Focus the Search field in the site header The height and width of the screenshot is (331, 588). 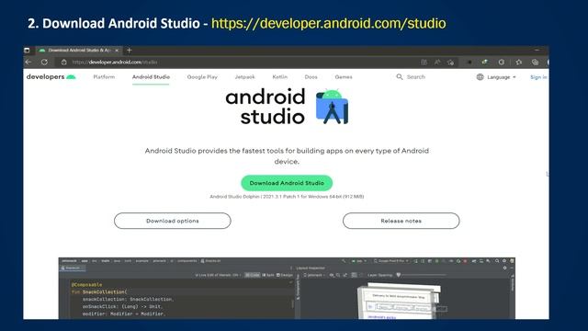coord(416,77)
